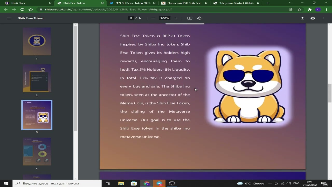
Task: Open the PDF viewer more actions menu
Action: point(323,18)
